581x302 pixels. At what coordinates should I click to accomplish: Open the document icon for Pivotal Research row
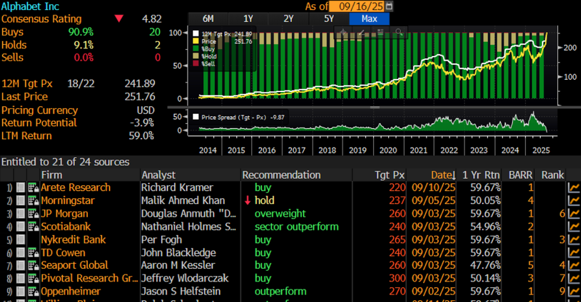tap(21, 278)
